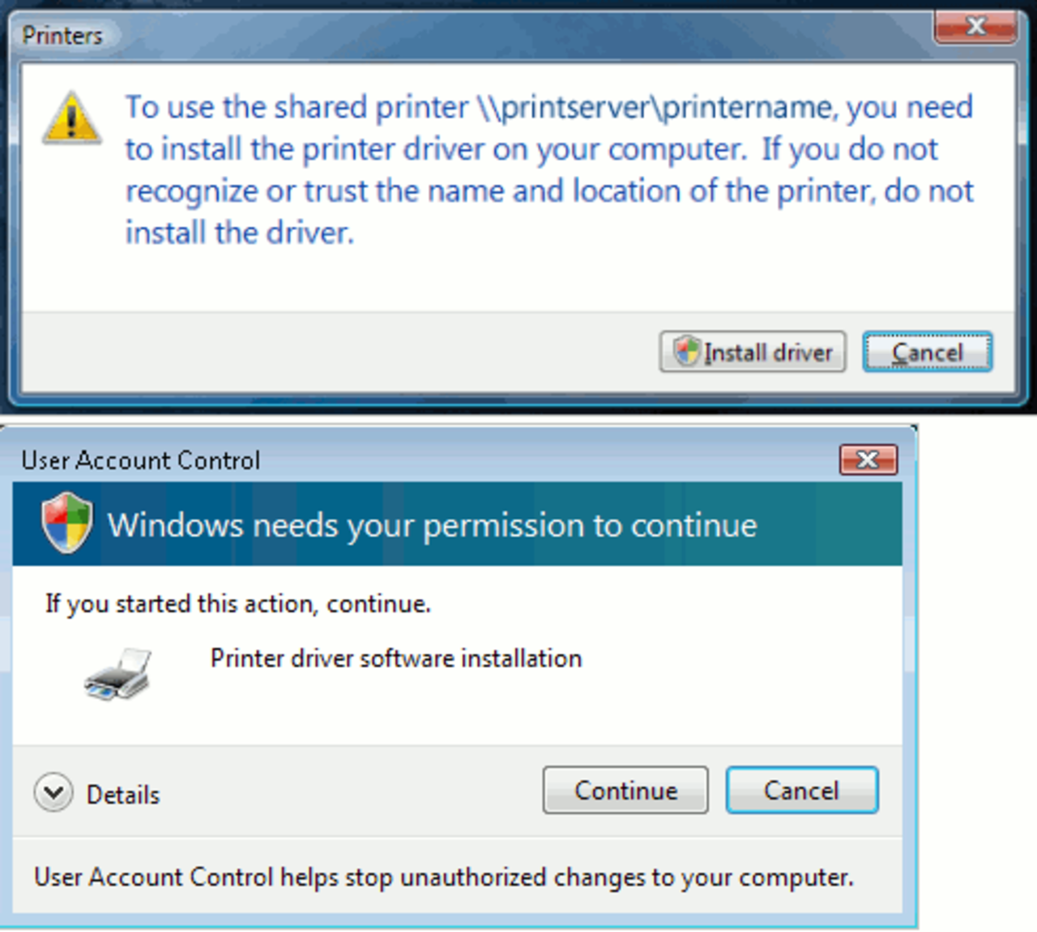Cancel the Printers driver prompt
1037x932 pixels.
point(928,353)
